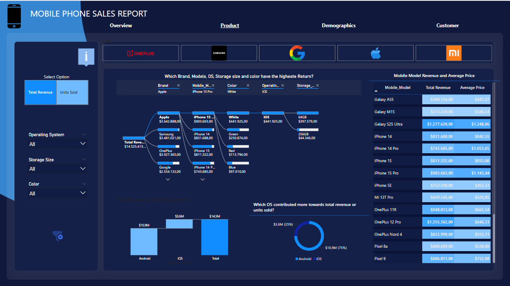Click the iPhone 14 tree node
This screenshot has height=286, width=510.
(203, 134)
